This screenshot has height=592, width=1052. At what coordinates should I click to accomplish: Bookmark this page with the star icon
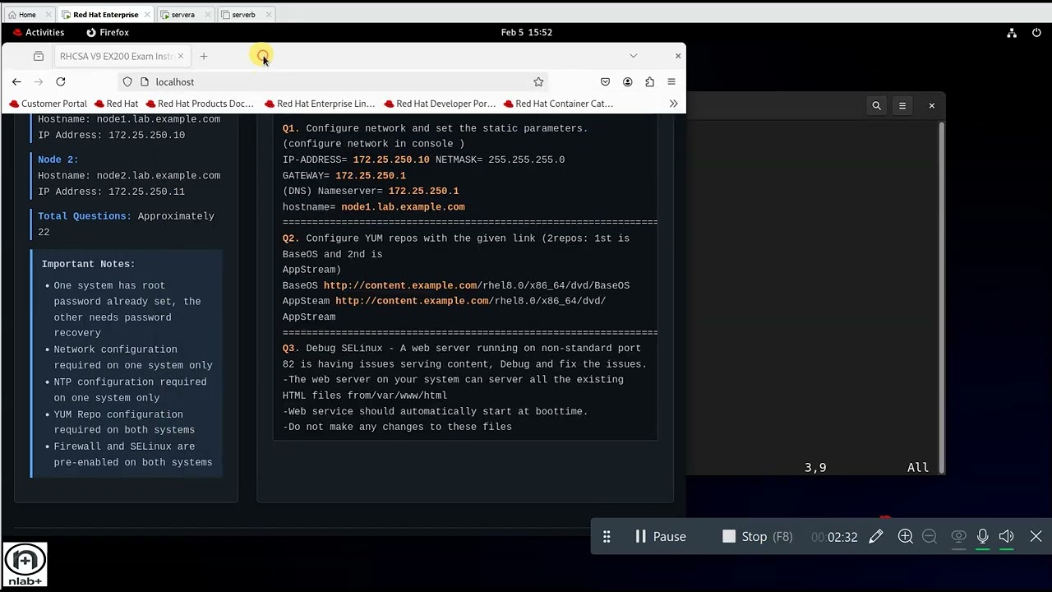coord(538,81)
